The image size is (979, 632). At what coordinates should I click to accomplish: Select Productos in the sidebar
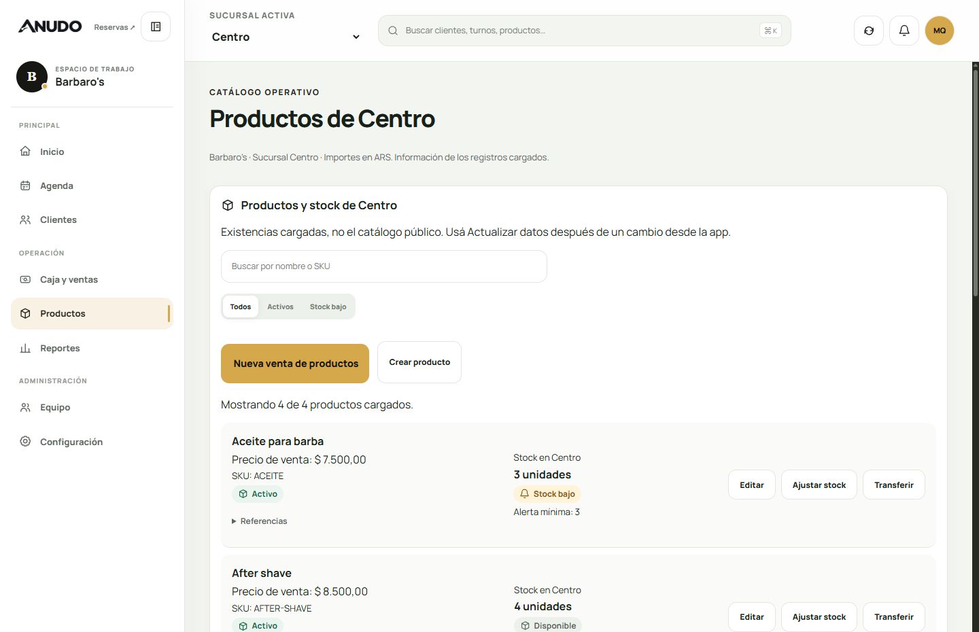click(x=92, y=313)
